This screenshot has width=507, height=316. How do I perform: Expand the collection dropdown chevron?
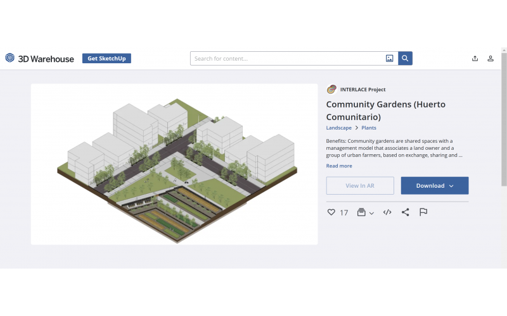(x=371, y=213)
